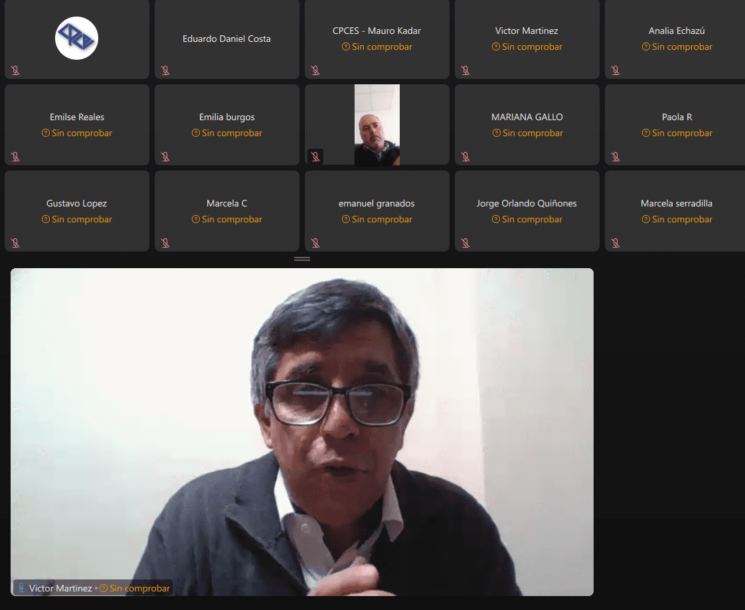The image size is (745, 610).
Task: Click Victor Martinez name on main video label
Action: [x=60, y=588]
